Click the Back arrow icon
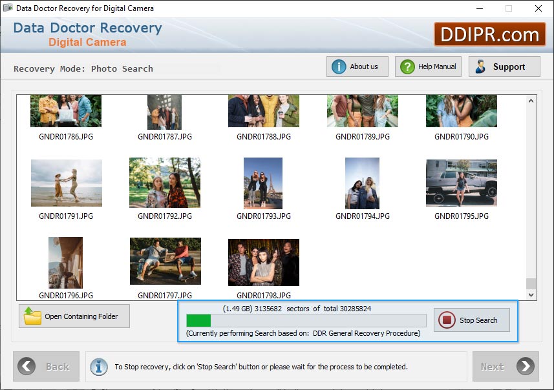Image resolution: width=554 pixels, height=390 pixels. coord(27,366)
